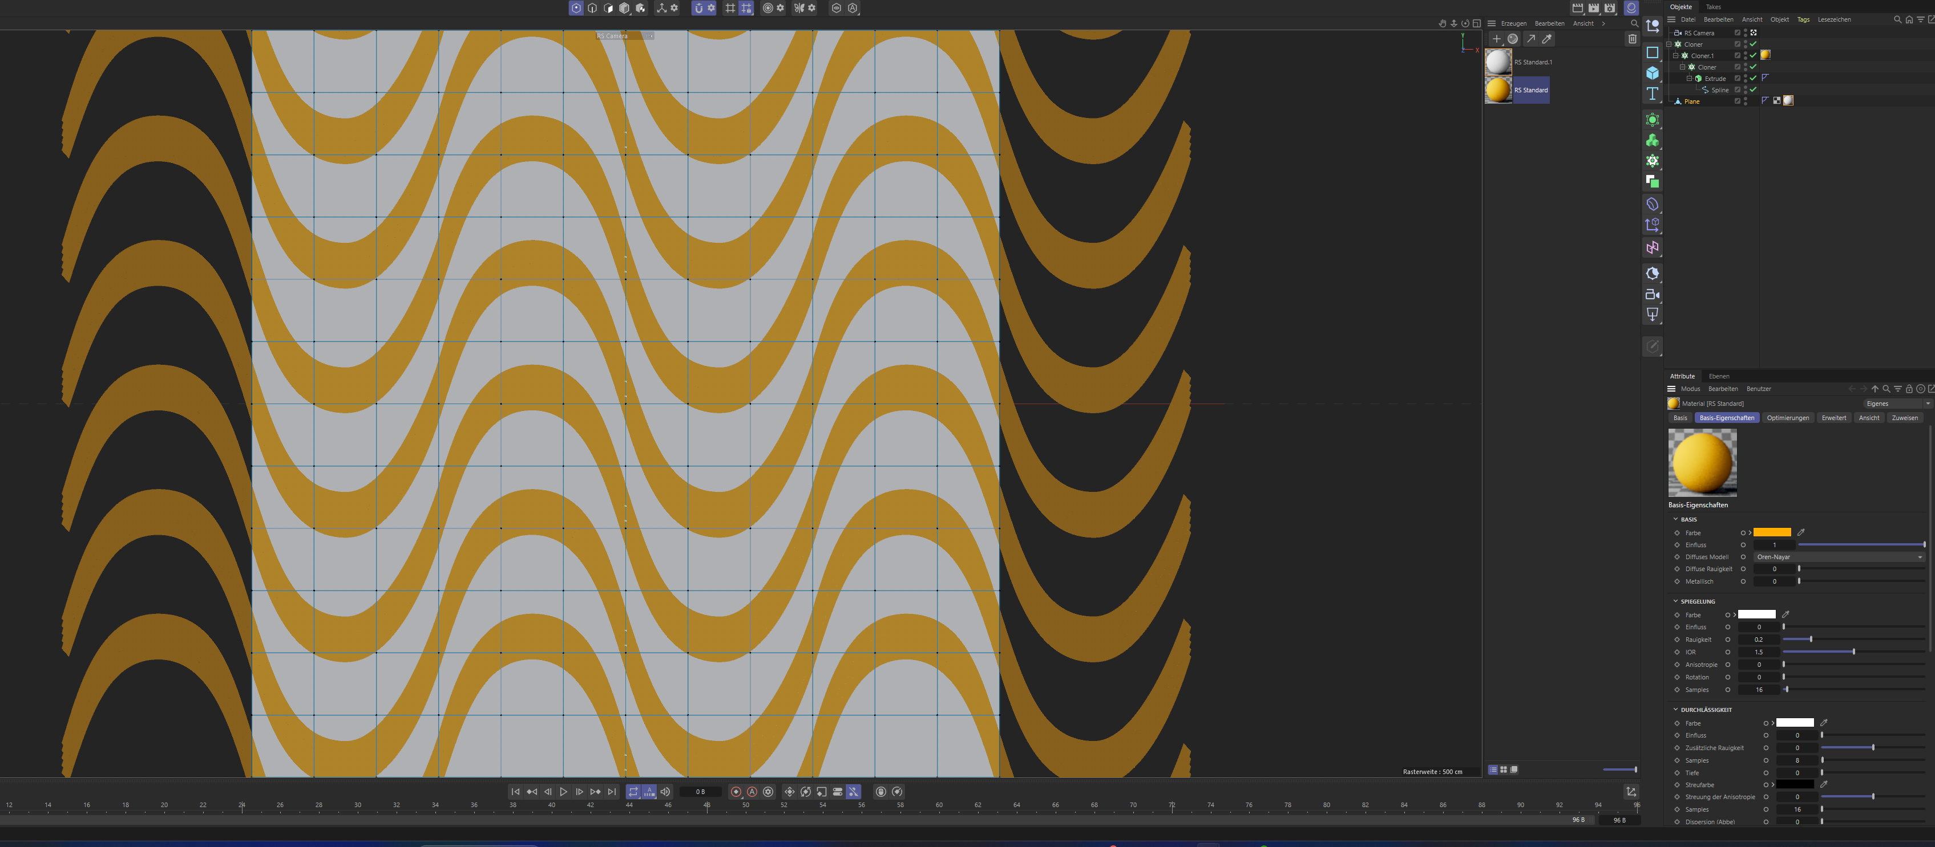Collapse DURCHLÄSSIGKEIT section
This screenshot has height=847, width=1935.
click(x=1675, y=710)
